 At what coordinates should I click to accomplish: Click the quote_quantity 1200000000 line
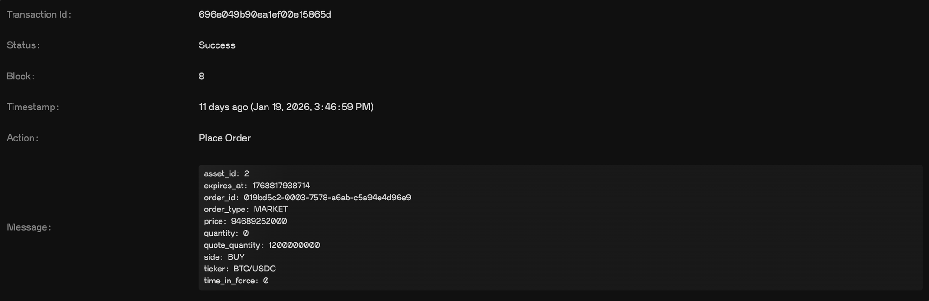pyautogui.click(x=262, y=245)
